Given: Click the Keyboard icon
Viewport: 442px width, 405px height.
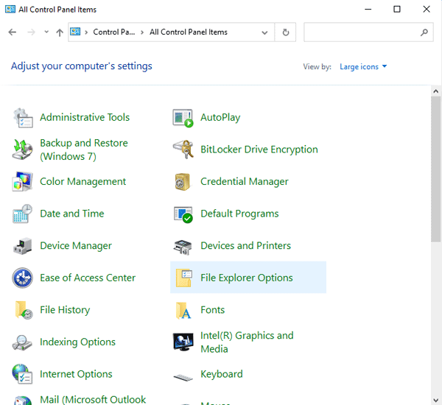Looking at the screenshot, I should 183,377.
